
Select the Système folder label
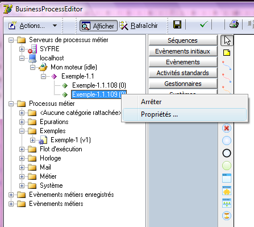coord(51,185)
